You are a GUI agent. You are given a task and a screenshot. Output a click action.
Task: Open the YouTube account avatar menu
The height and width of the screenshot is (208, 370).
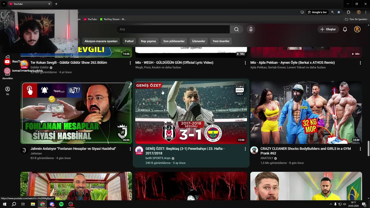(x=357, y=29)
